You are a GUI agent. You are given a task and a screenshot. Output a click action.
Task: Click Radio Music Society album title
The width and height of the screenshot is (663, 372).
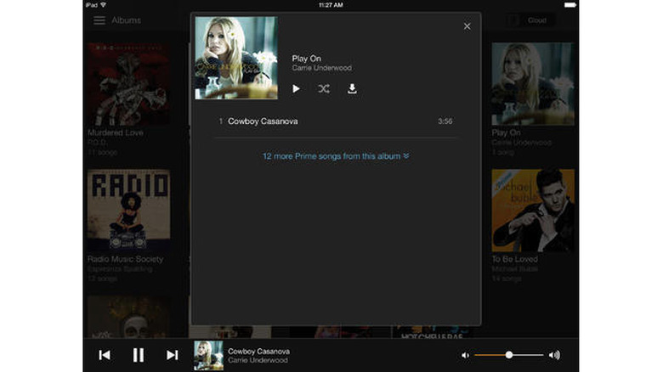click(x=125, y=259)
